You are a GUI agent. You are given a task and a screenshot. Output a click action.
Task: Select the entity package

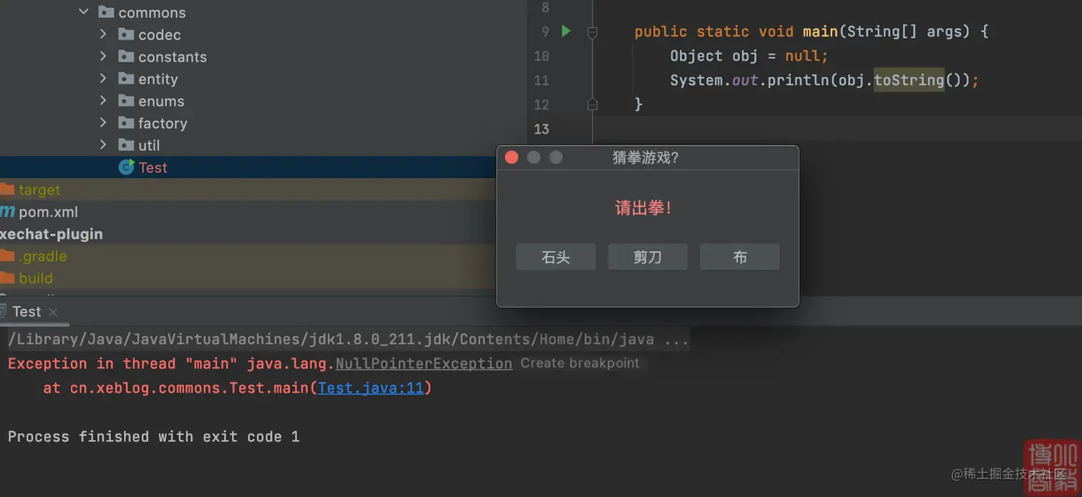[157, 79]
